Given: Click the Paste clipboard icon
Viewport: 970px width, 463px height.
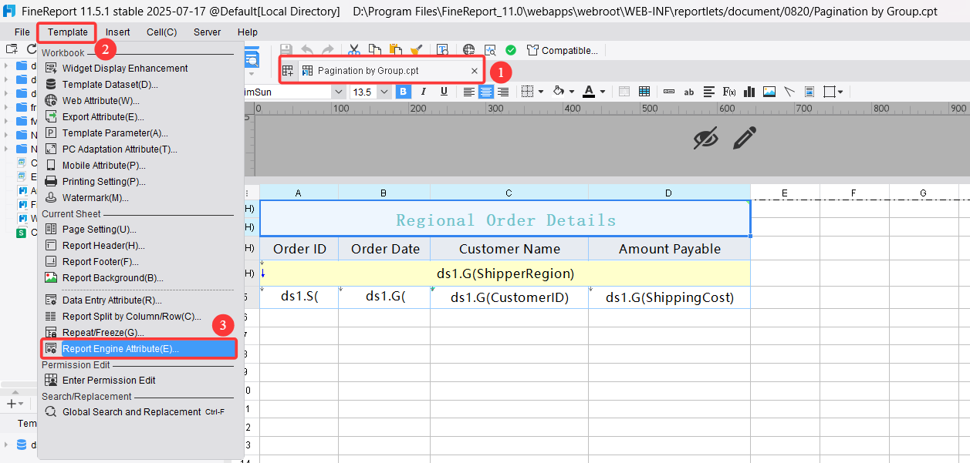Looking at the screenshot, I should tap(396, 50).
